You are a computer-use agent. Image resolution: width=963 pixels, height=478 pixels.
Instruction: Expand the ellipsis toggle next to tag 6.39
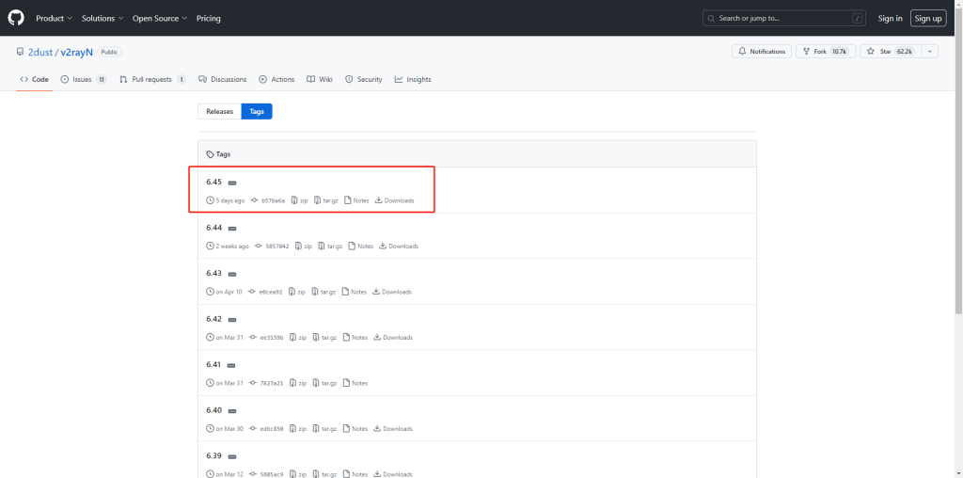click(x=232, y=457)
